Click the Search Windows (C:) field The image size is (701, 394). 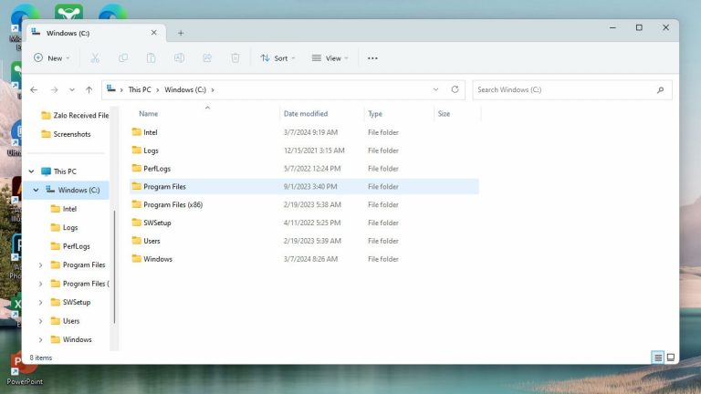coord(563,89)
